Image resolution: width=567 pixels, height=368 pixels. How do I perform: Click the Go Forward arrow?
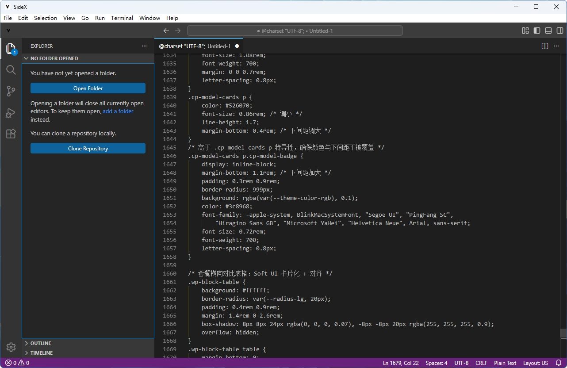(x=177, y=31)
